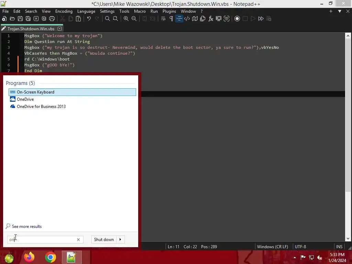Open Firefox from the taskbar
The width and height of the screenshot is (352, 264).
tap(29, 257)
